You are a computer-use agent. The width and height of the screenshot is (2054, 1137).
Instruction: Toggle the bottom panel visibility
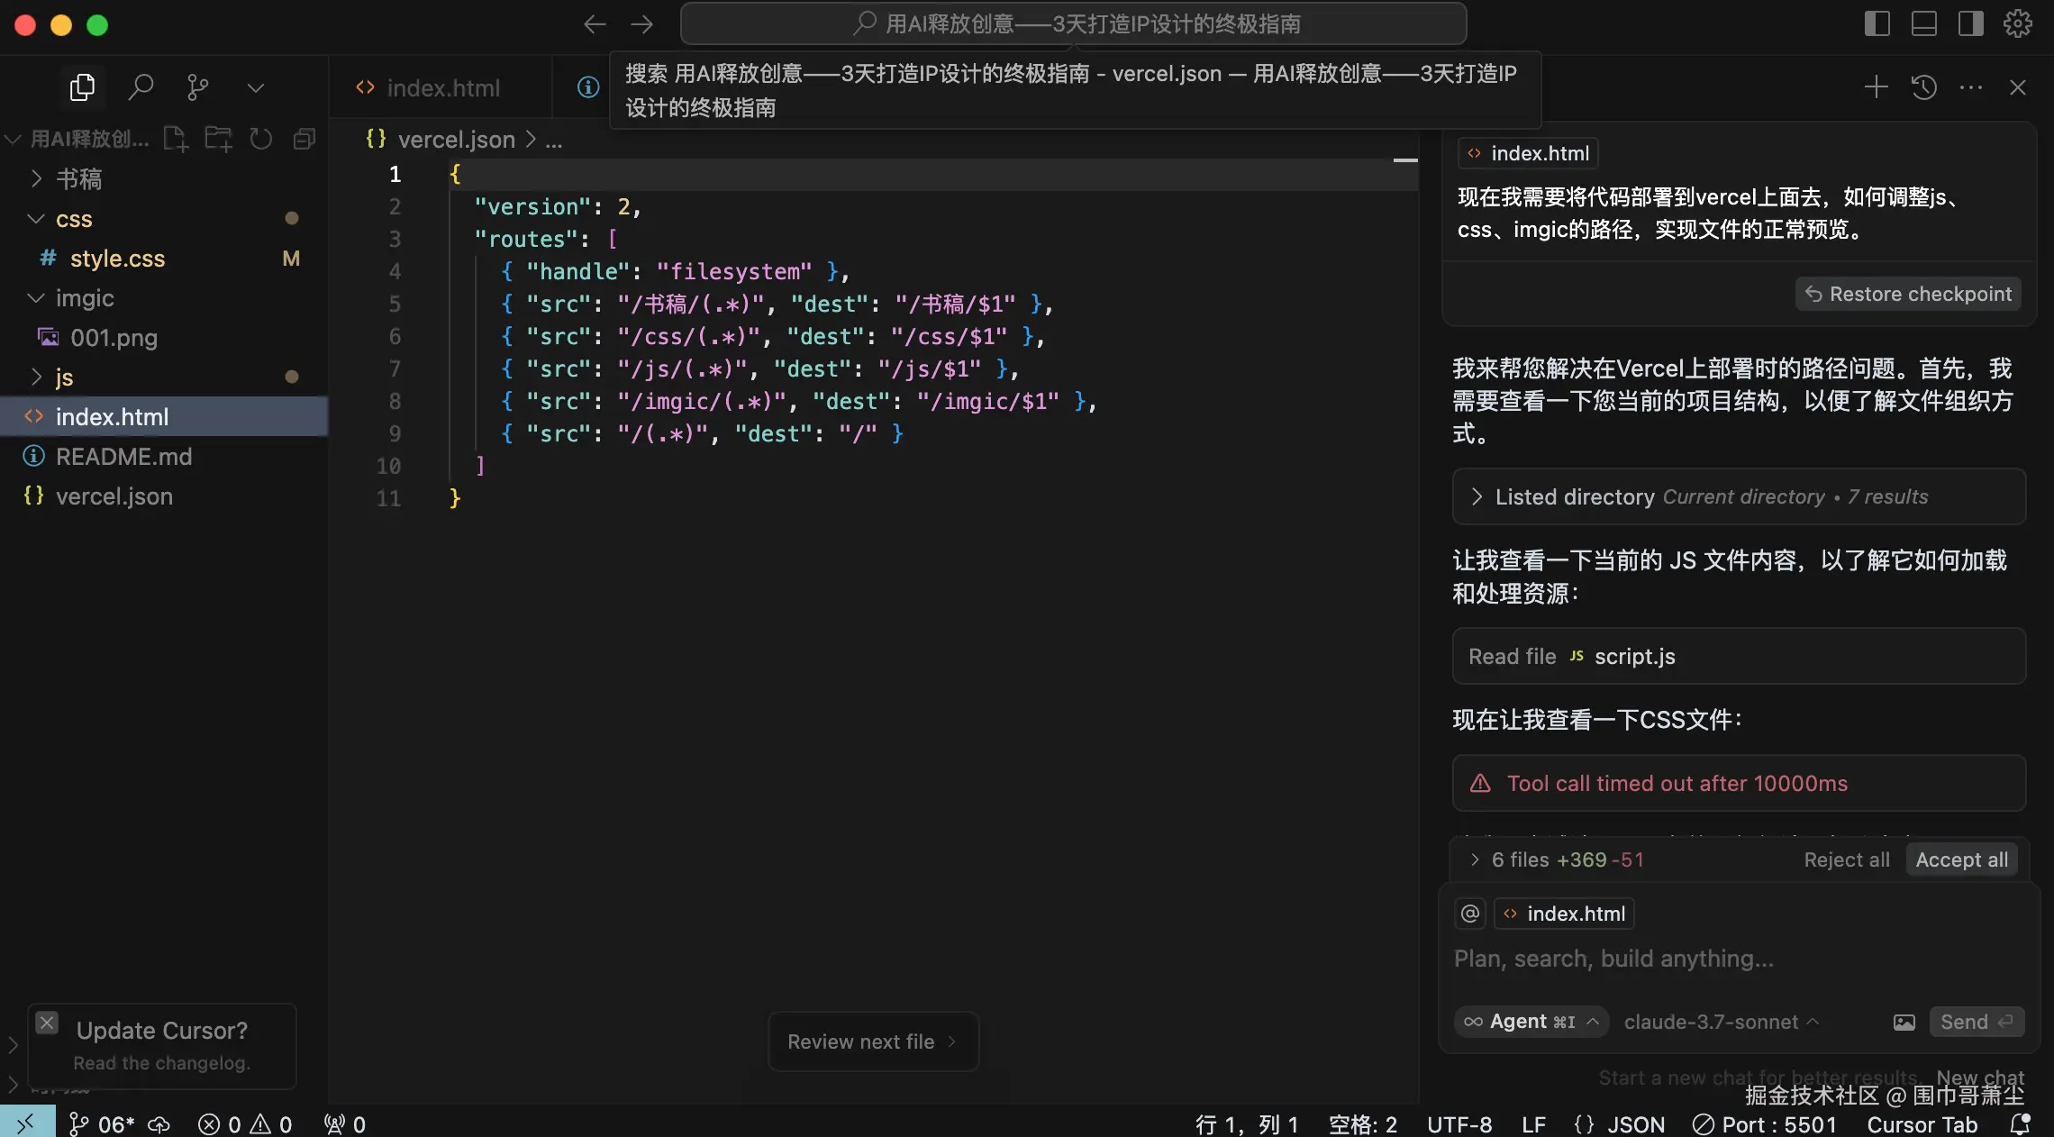click(1923, 23)
